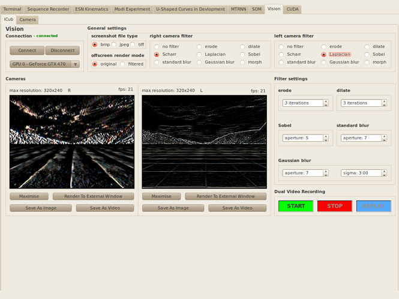Open the Terminal tab
The height and width of the screenshot is (299, 399).
12,9
